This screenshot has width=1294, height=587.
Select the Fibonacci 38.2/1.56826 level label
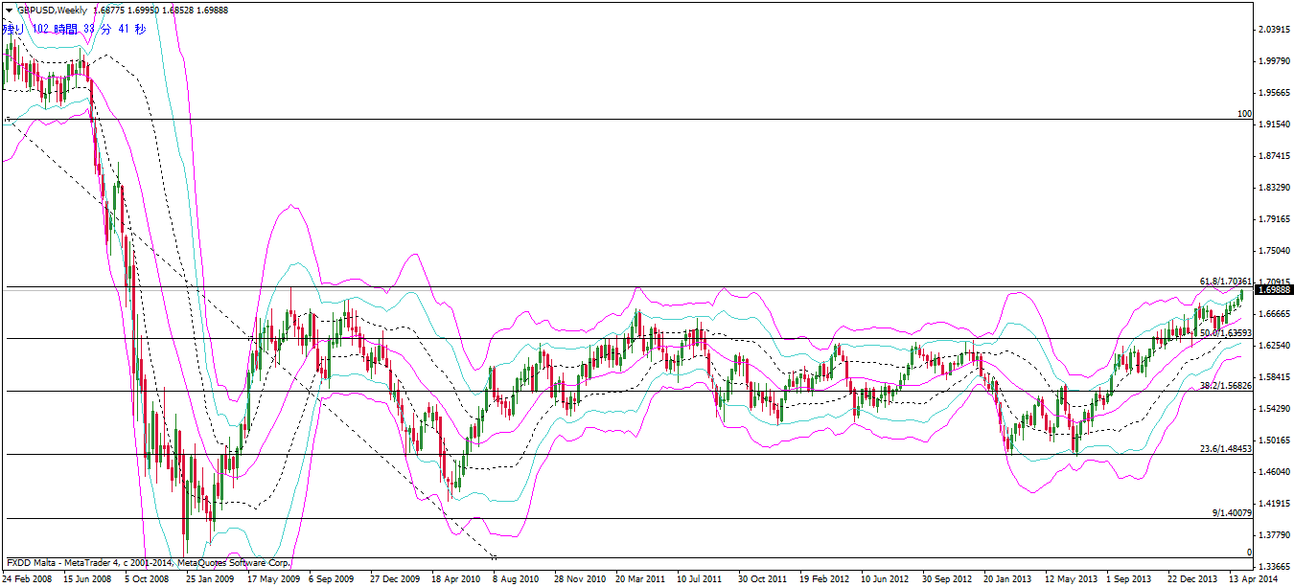(x=1226, y=385)
